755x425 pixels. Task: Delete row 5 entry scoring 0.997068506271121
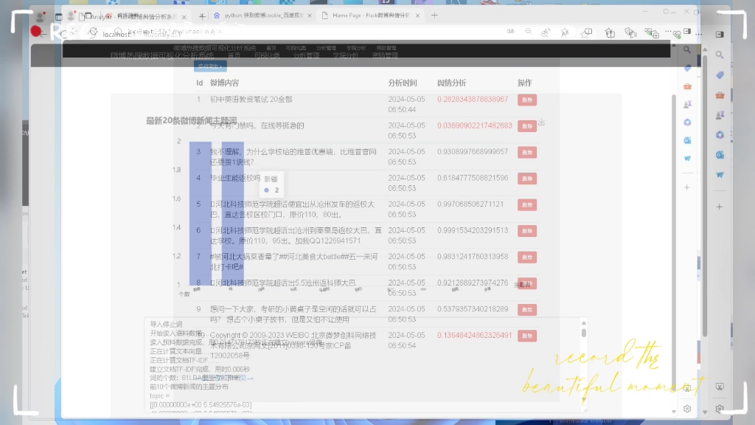(526, 205)
